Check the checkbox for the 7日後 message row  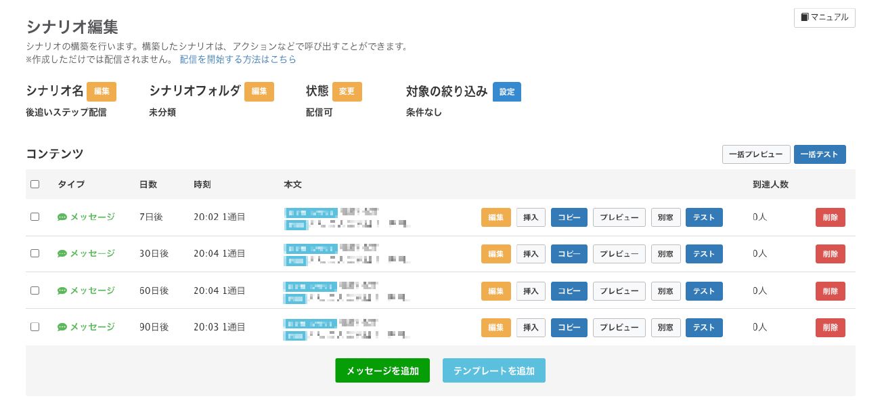click(35, 217)
